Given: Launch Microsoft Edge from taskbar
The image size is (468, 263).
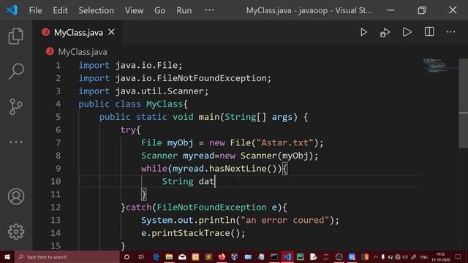Looking at the screenshot, I should [x=156, y=256].
